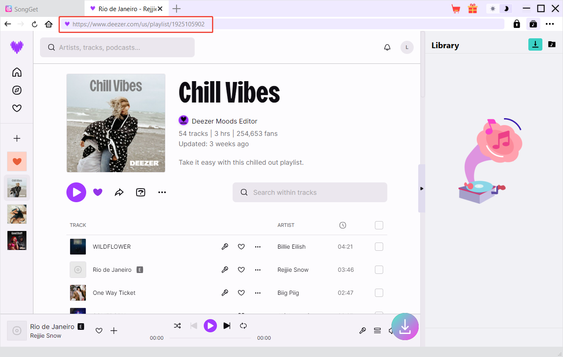Click the Deezer home icon in sidebar

click(17, 72)
